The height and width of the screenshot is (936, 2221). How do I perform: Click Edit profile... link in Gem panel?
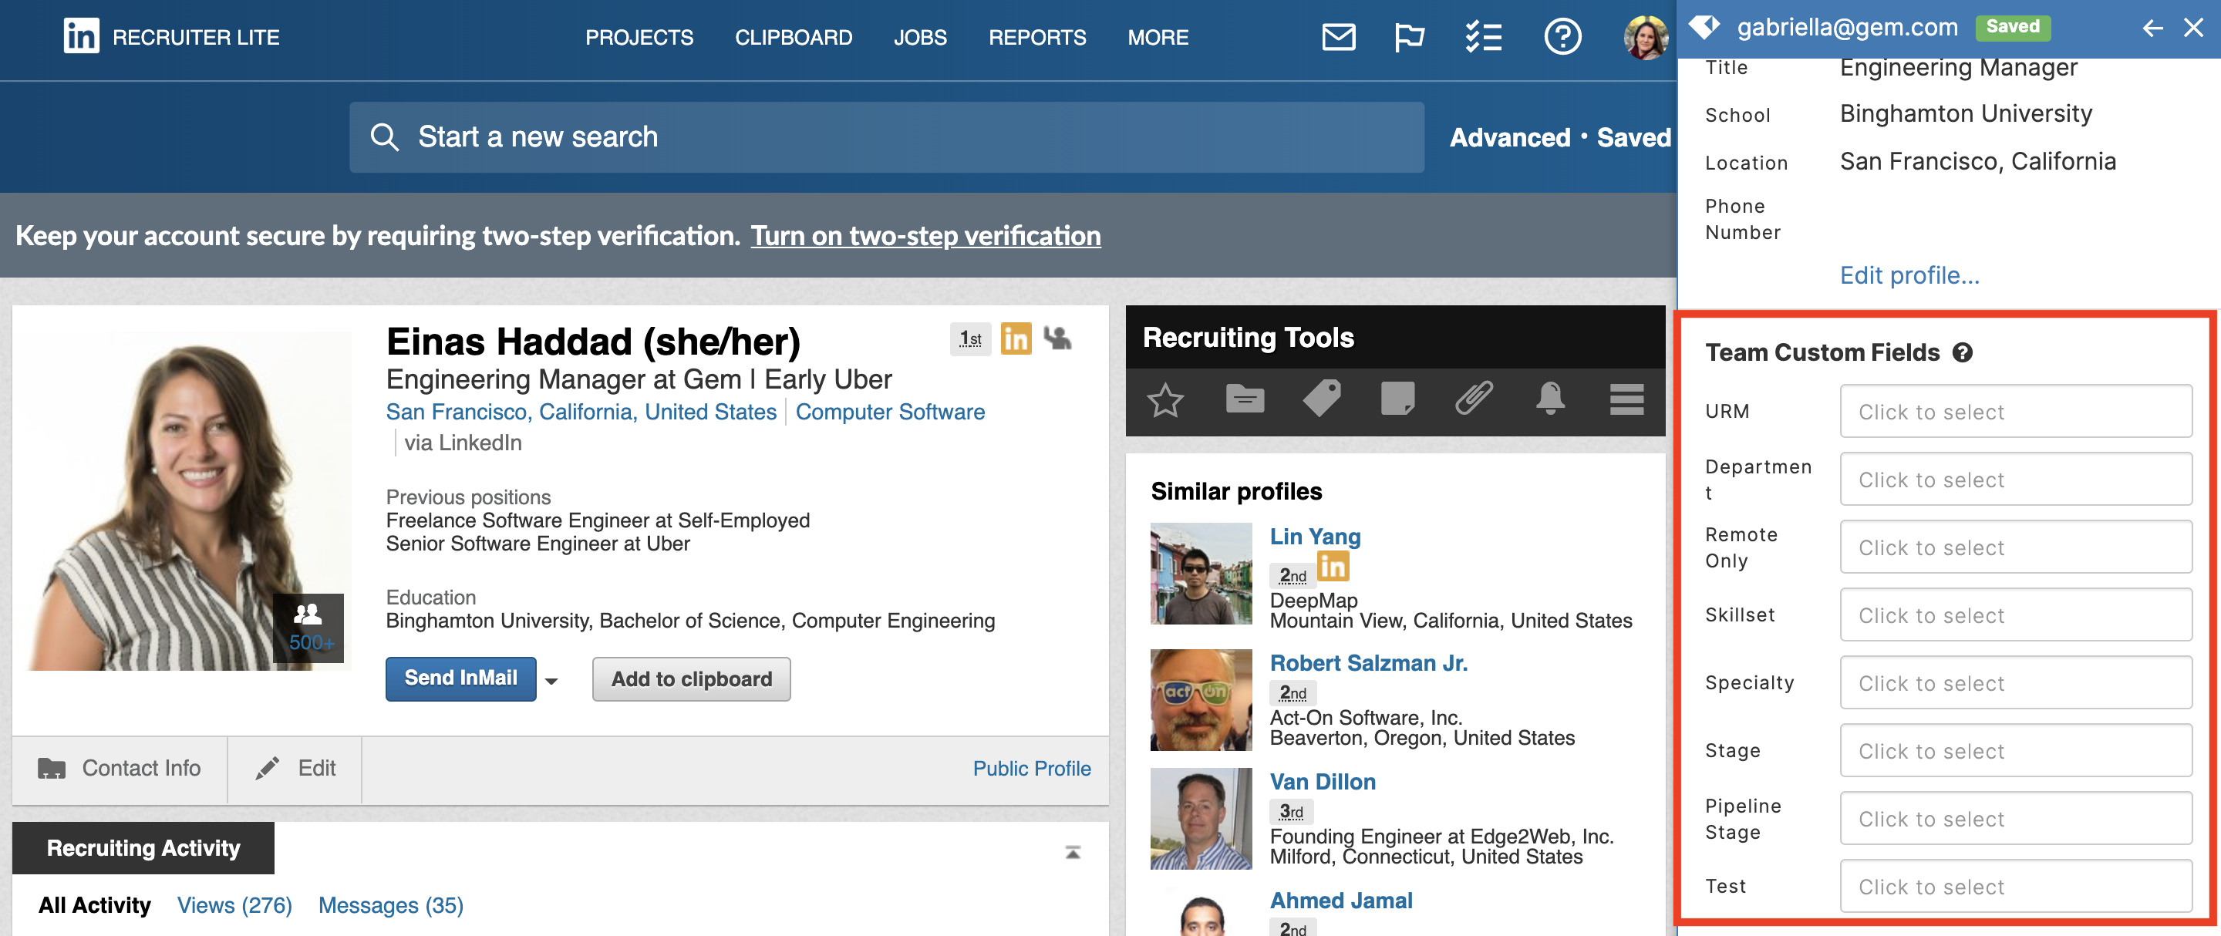click(1909, 276)
